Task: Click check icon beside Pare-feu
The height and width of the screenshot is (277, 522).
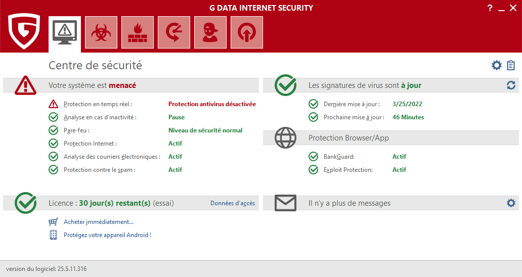Action: point(53,130)
